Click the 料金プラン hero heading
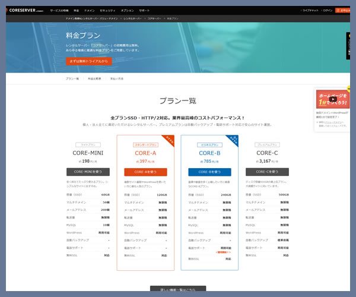The image size is (356, 297). [x=83, y=36]
